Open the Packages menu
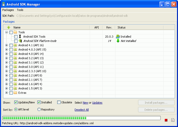178x127 pixels. click(8, 10)
